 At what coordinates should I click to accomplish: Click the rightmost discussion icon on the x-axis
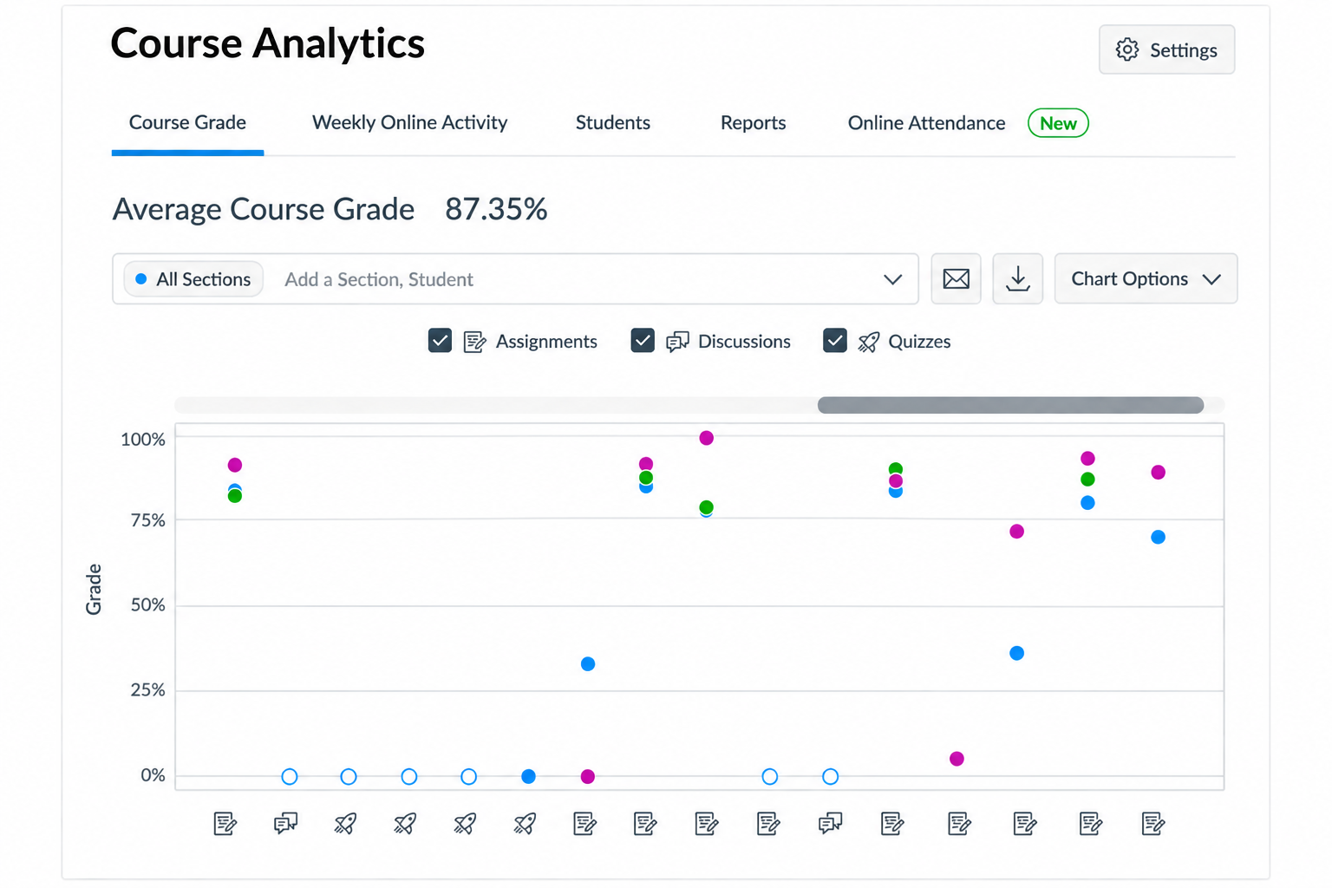(x=830, y=823)
